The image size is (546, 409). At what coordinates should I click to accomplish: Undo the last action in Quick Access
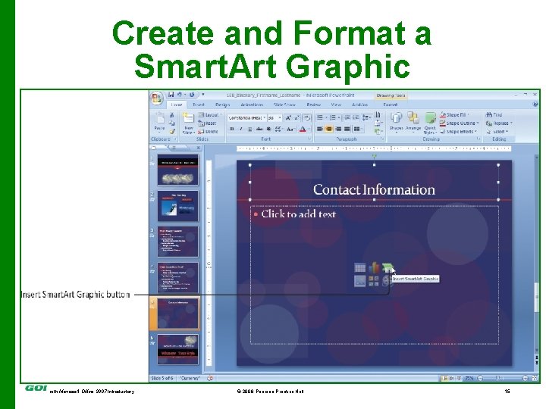pyautogui.click(x=179, y=95)
